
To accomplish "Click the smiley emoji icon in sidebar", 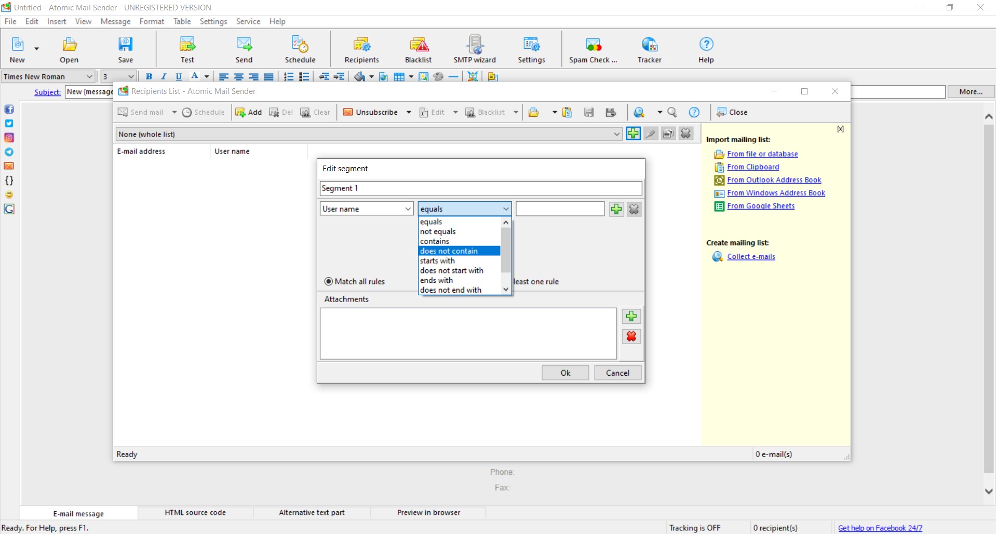I will [x=9, y=195].
